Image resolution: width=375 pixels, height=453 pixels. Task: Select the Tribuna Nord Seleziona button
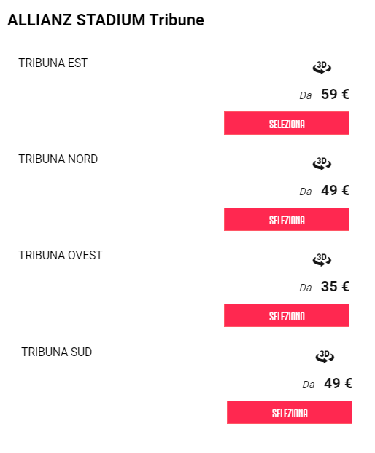[x=287, y=219]
